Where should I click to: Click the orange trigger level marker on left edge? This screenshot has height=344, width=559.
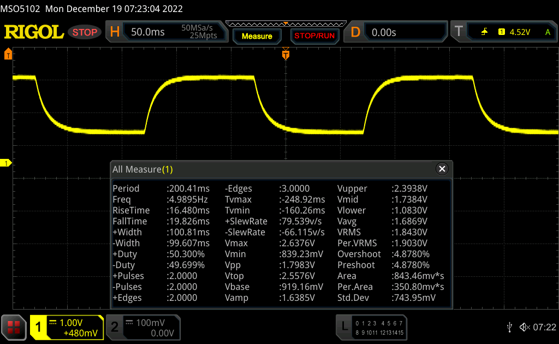click(x=8, y=55)
